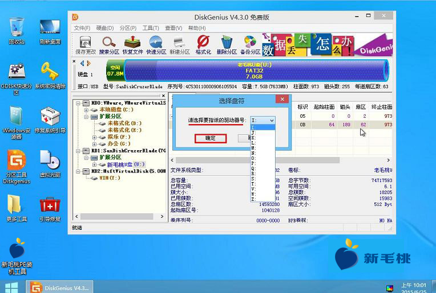Image resolution: width=436 pixels, height=293 pixels.
Task: Close the 选择盘符 dialog
Action: coord(282,99)
